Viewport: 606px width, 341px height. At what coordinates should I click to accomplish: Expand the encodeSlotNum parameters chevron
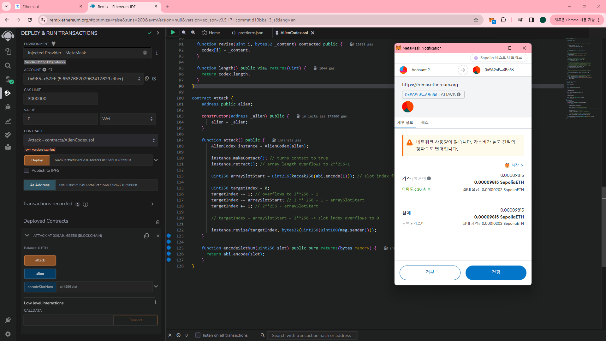[x=156, y=287]
